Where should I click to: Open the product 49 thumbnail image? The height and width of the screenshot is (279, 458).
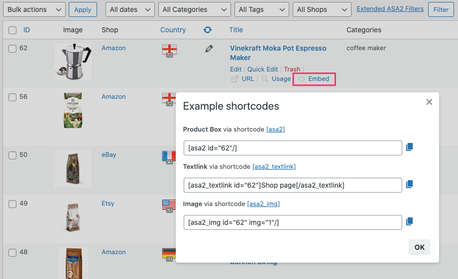pyautogui.click(x=73, y=217)
